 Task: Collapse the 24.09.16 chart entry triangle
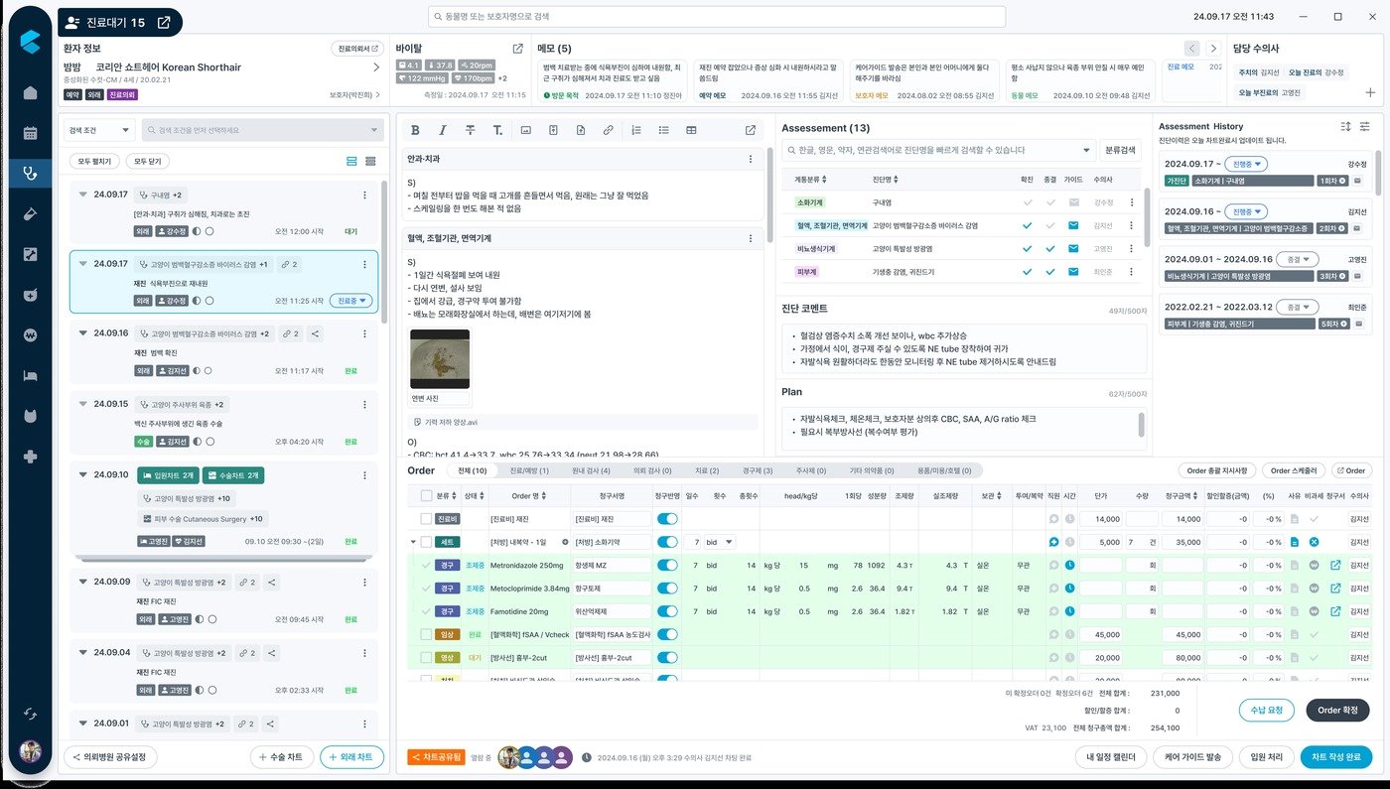click(x=83, y=333)
